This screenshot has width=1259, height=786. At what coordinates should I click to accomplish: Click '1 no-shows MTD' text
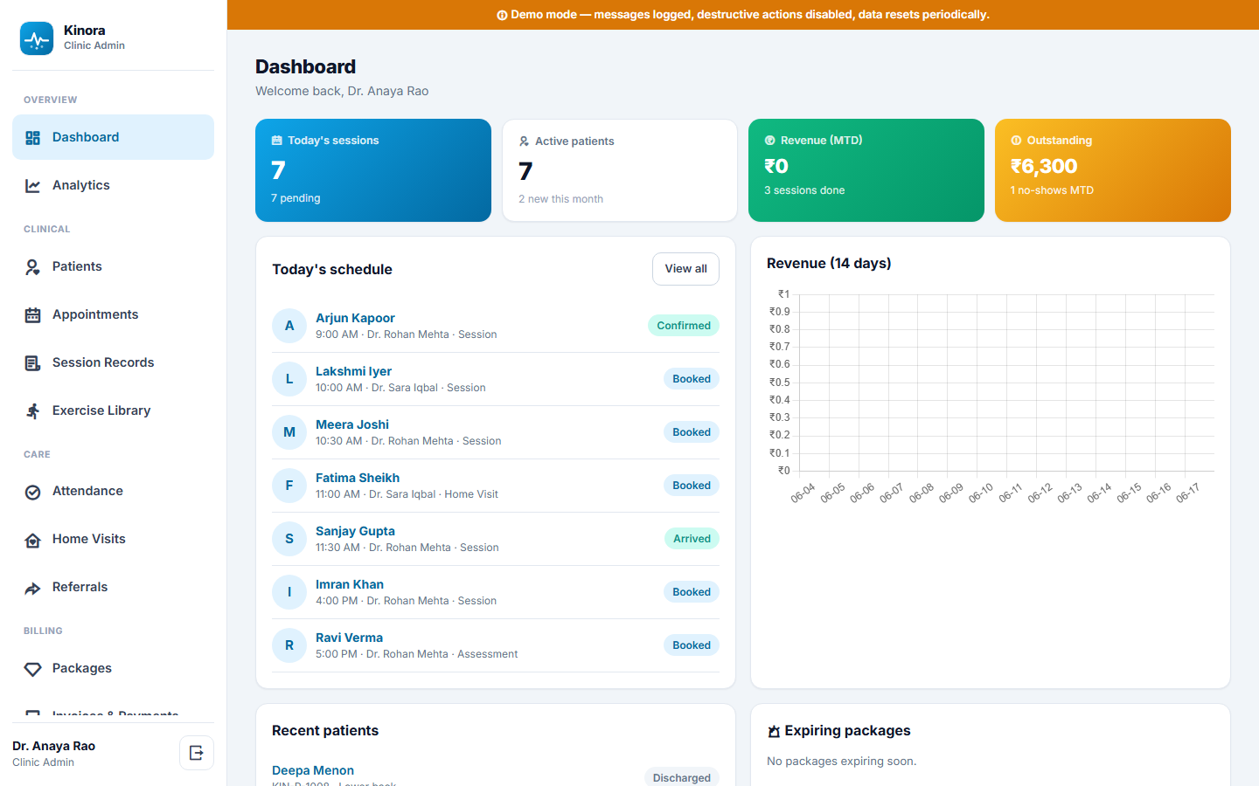[1052, 190]
